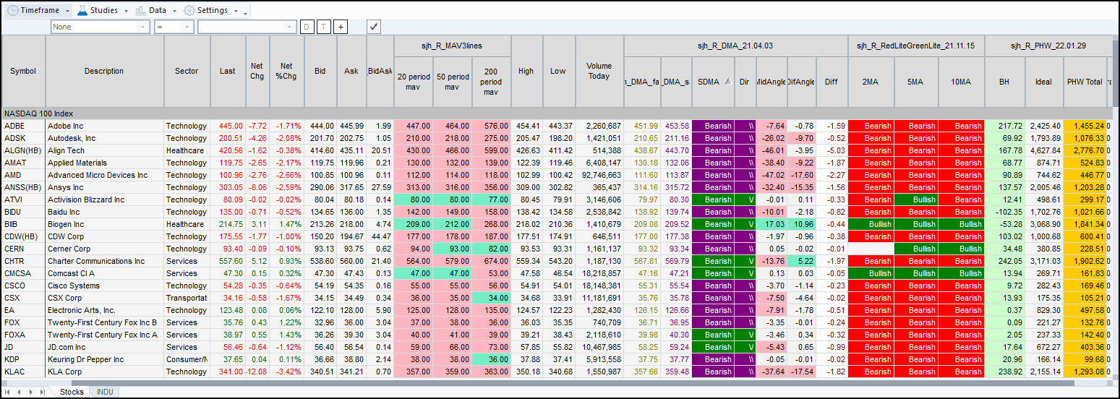Sort by the Sector column header

(x=187, y=71)
